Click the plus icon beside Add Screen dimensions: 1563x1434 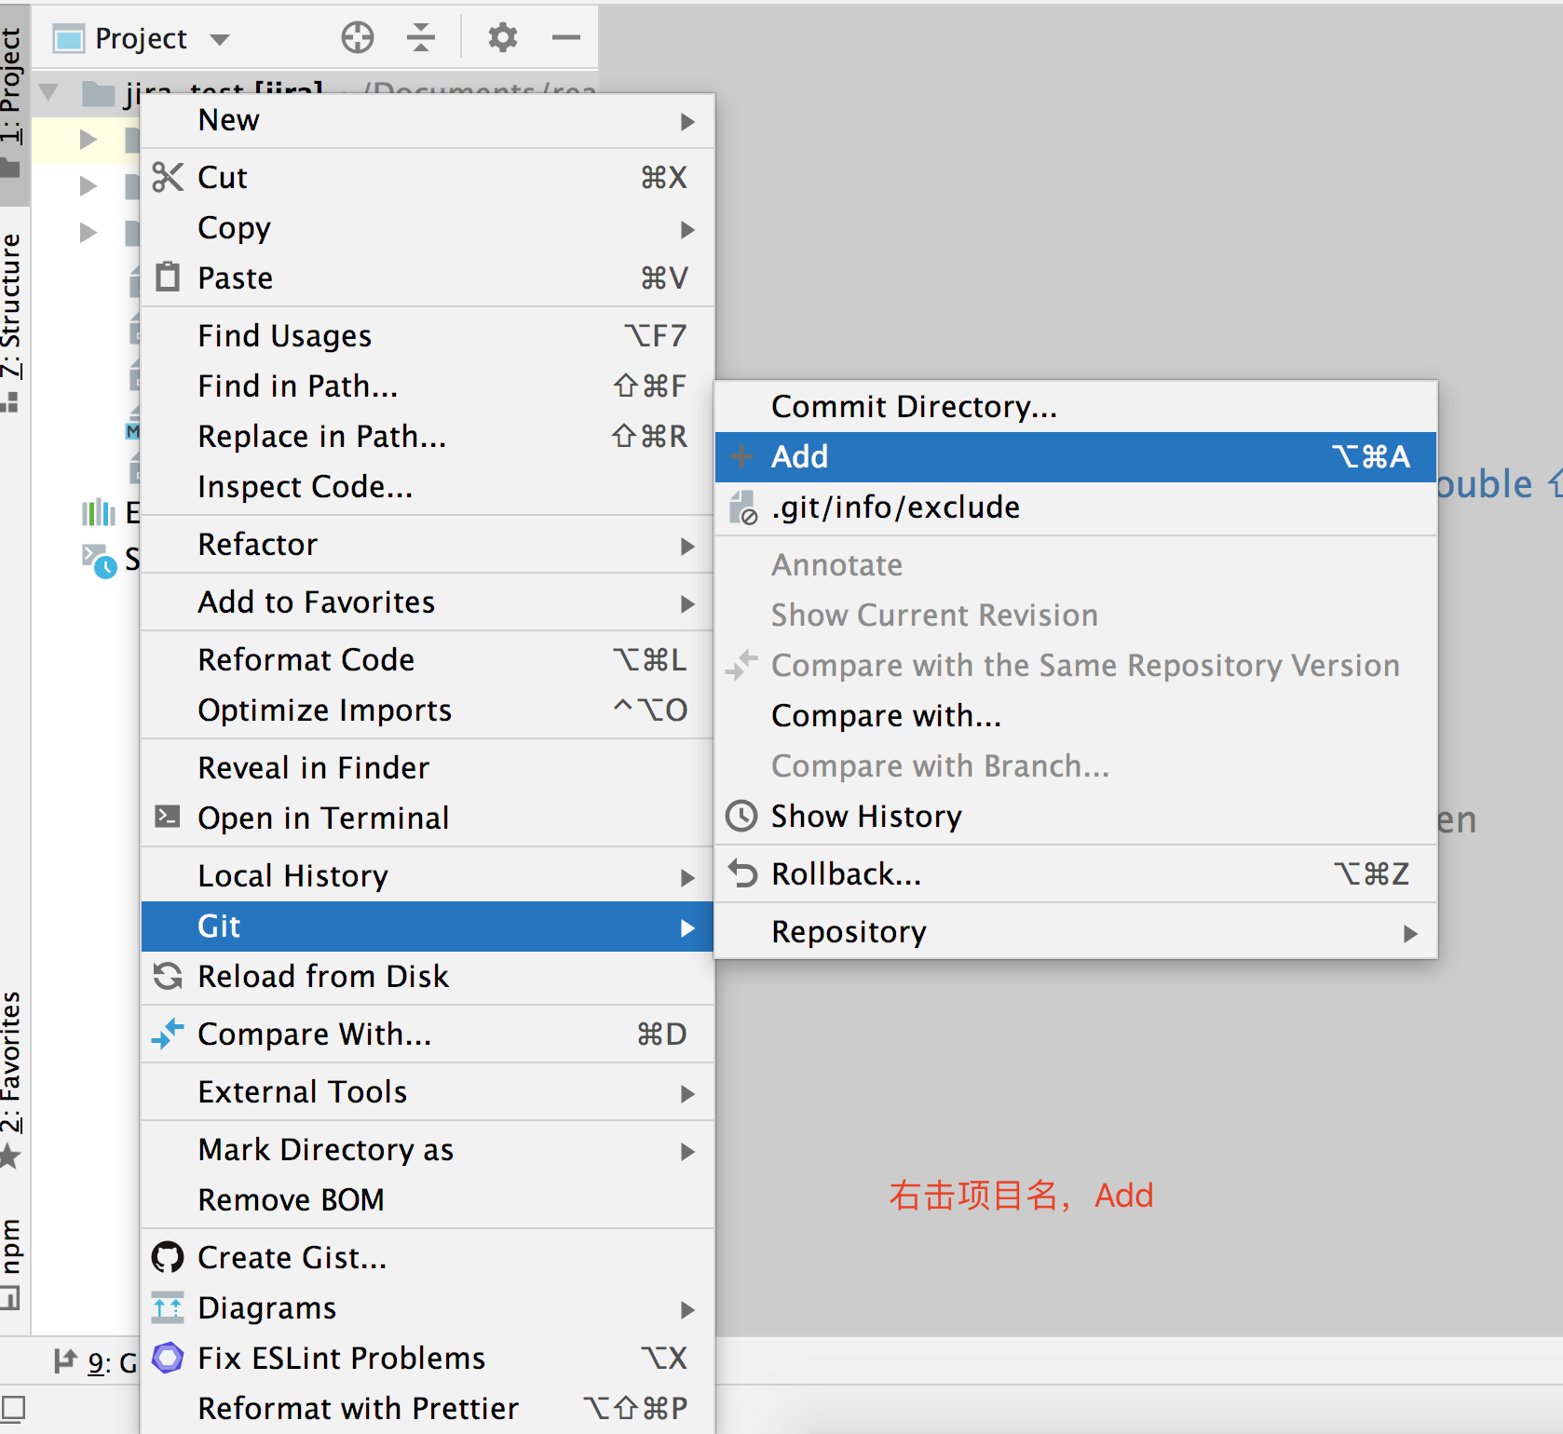pyautogui.click(x=741, y=456)
